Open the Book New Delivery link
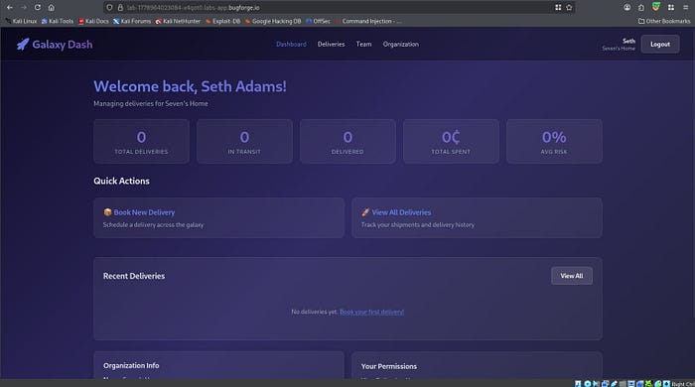This screenshot has height=387, width=695. pos(144,212)
